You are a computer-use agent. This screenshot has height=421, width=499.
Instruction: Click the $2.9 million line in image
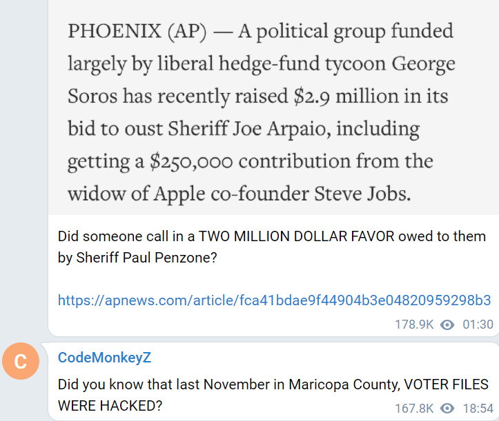(x=257, y=96)
